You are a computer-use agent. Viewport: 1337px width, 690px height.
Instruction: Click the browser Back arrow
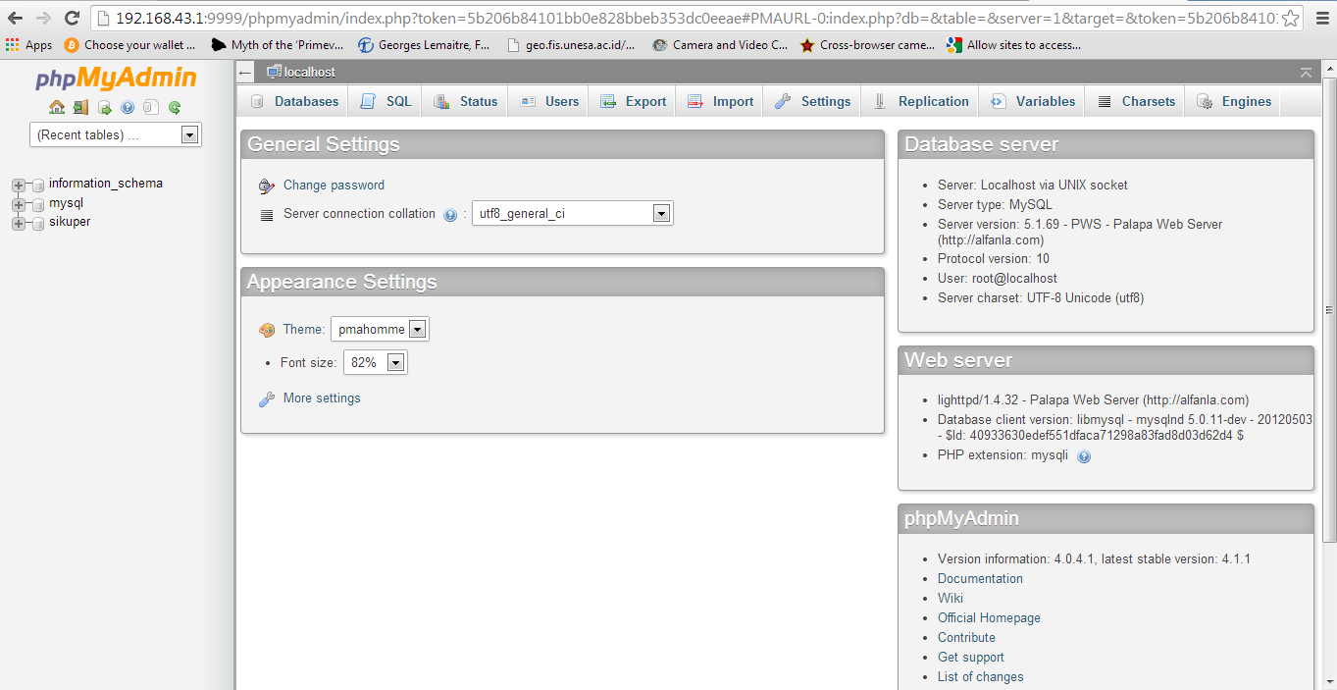tap(16, 18)
